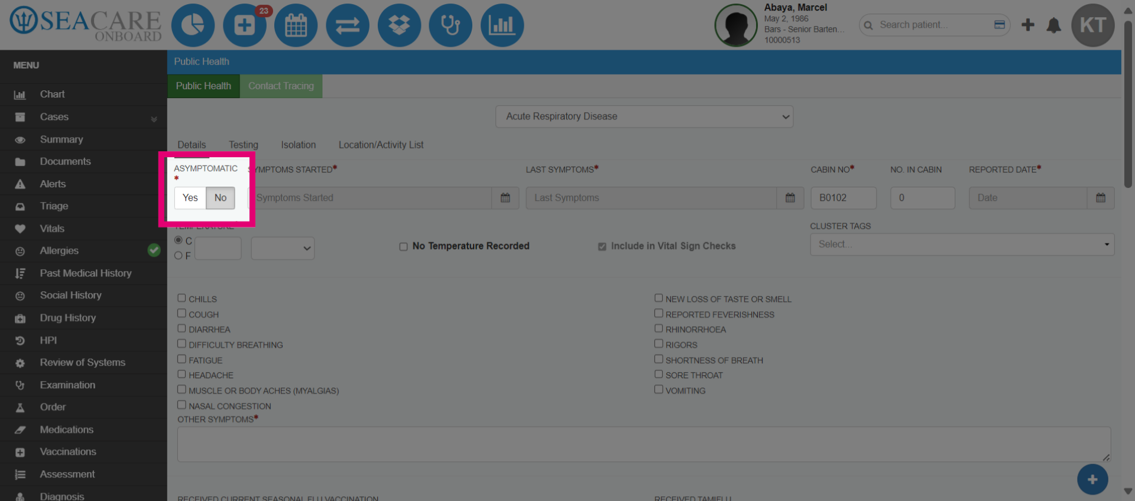
Task: Click the Examination stethoscope sidebar icon
Action: [20, 385]
